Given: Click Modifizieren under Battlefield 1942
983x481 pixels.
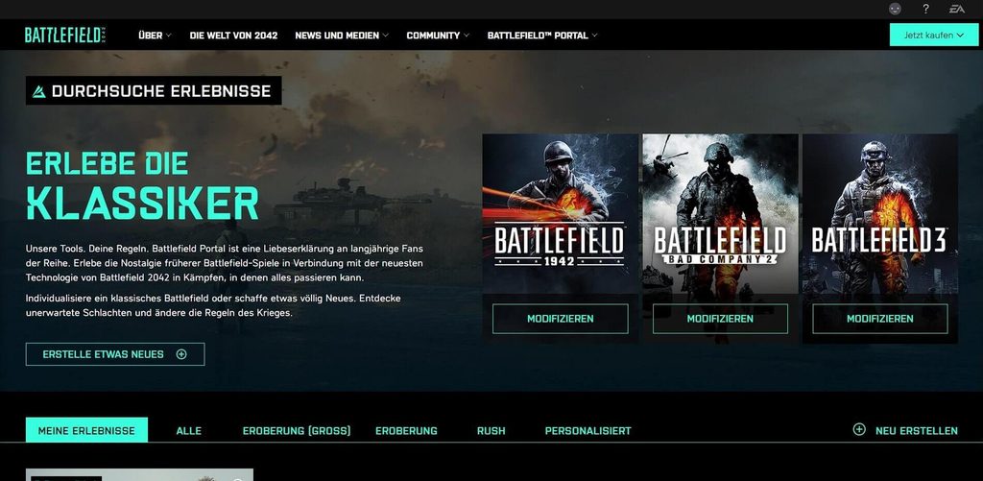Looking at the screenshot, I should (561, 319).
